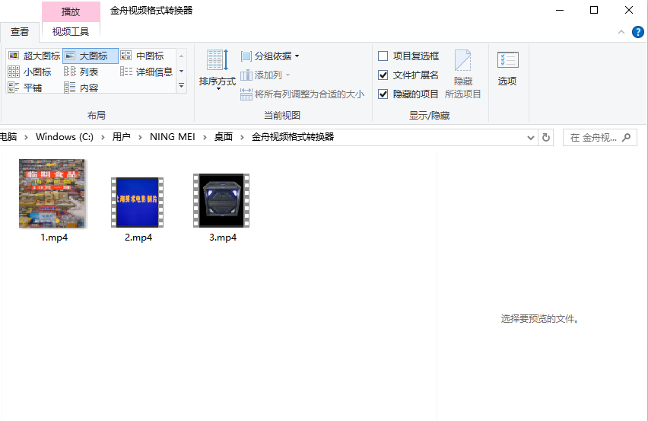This screenshot has height=421, width=648.
Task: Click the 3.mp4 file name label
Action: [x=223, y=238]
